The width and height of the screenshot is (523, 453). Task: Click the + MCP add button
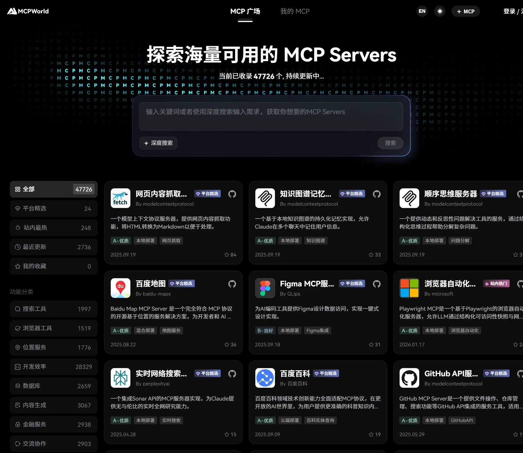click(x=466, y=11)
